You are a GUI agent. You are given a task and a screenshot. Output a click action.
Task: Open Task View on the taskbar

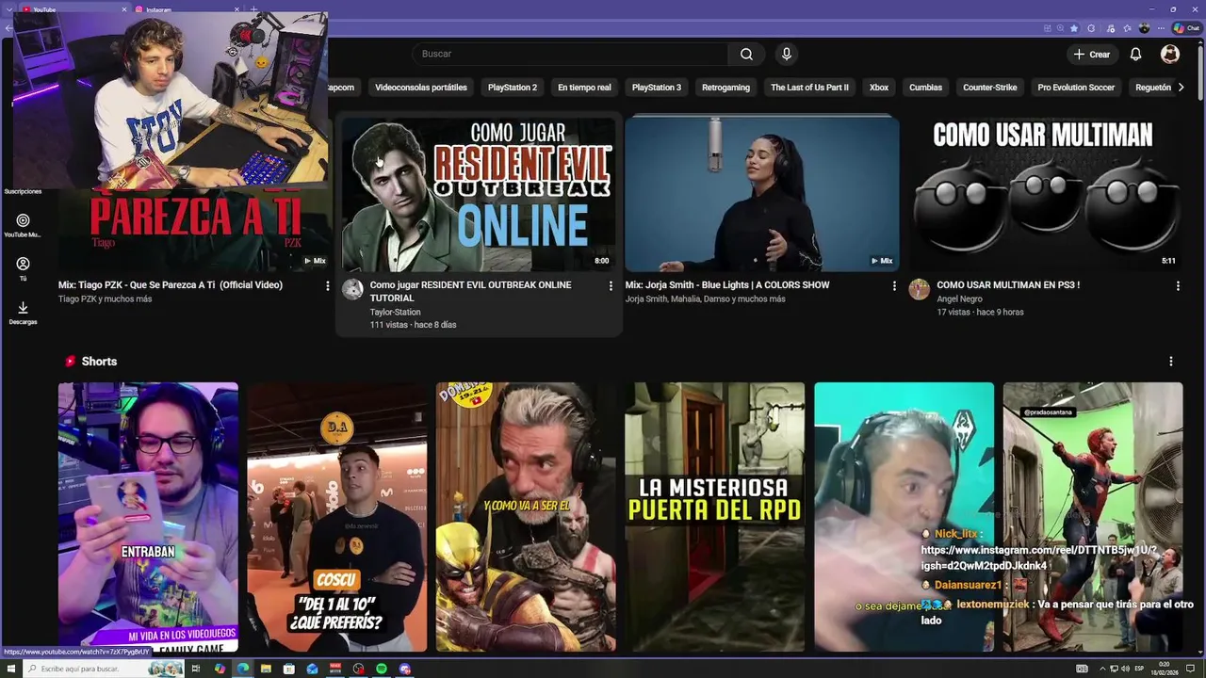196,669
